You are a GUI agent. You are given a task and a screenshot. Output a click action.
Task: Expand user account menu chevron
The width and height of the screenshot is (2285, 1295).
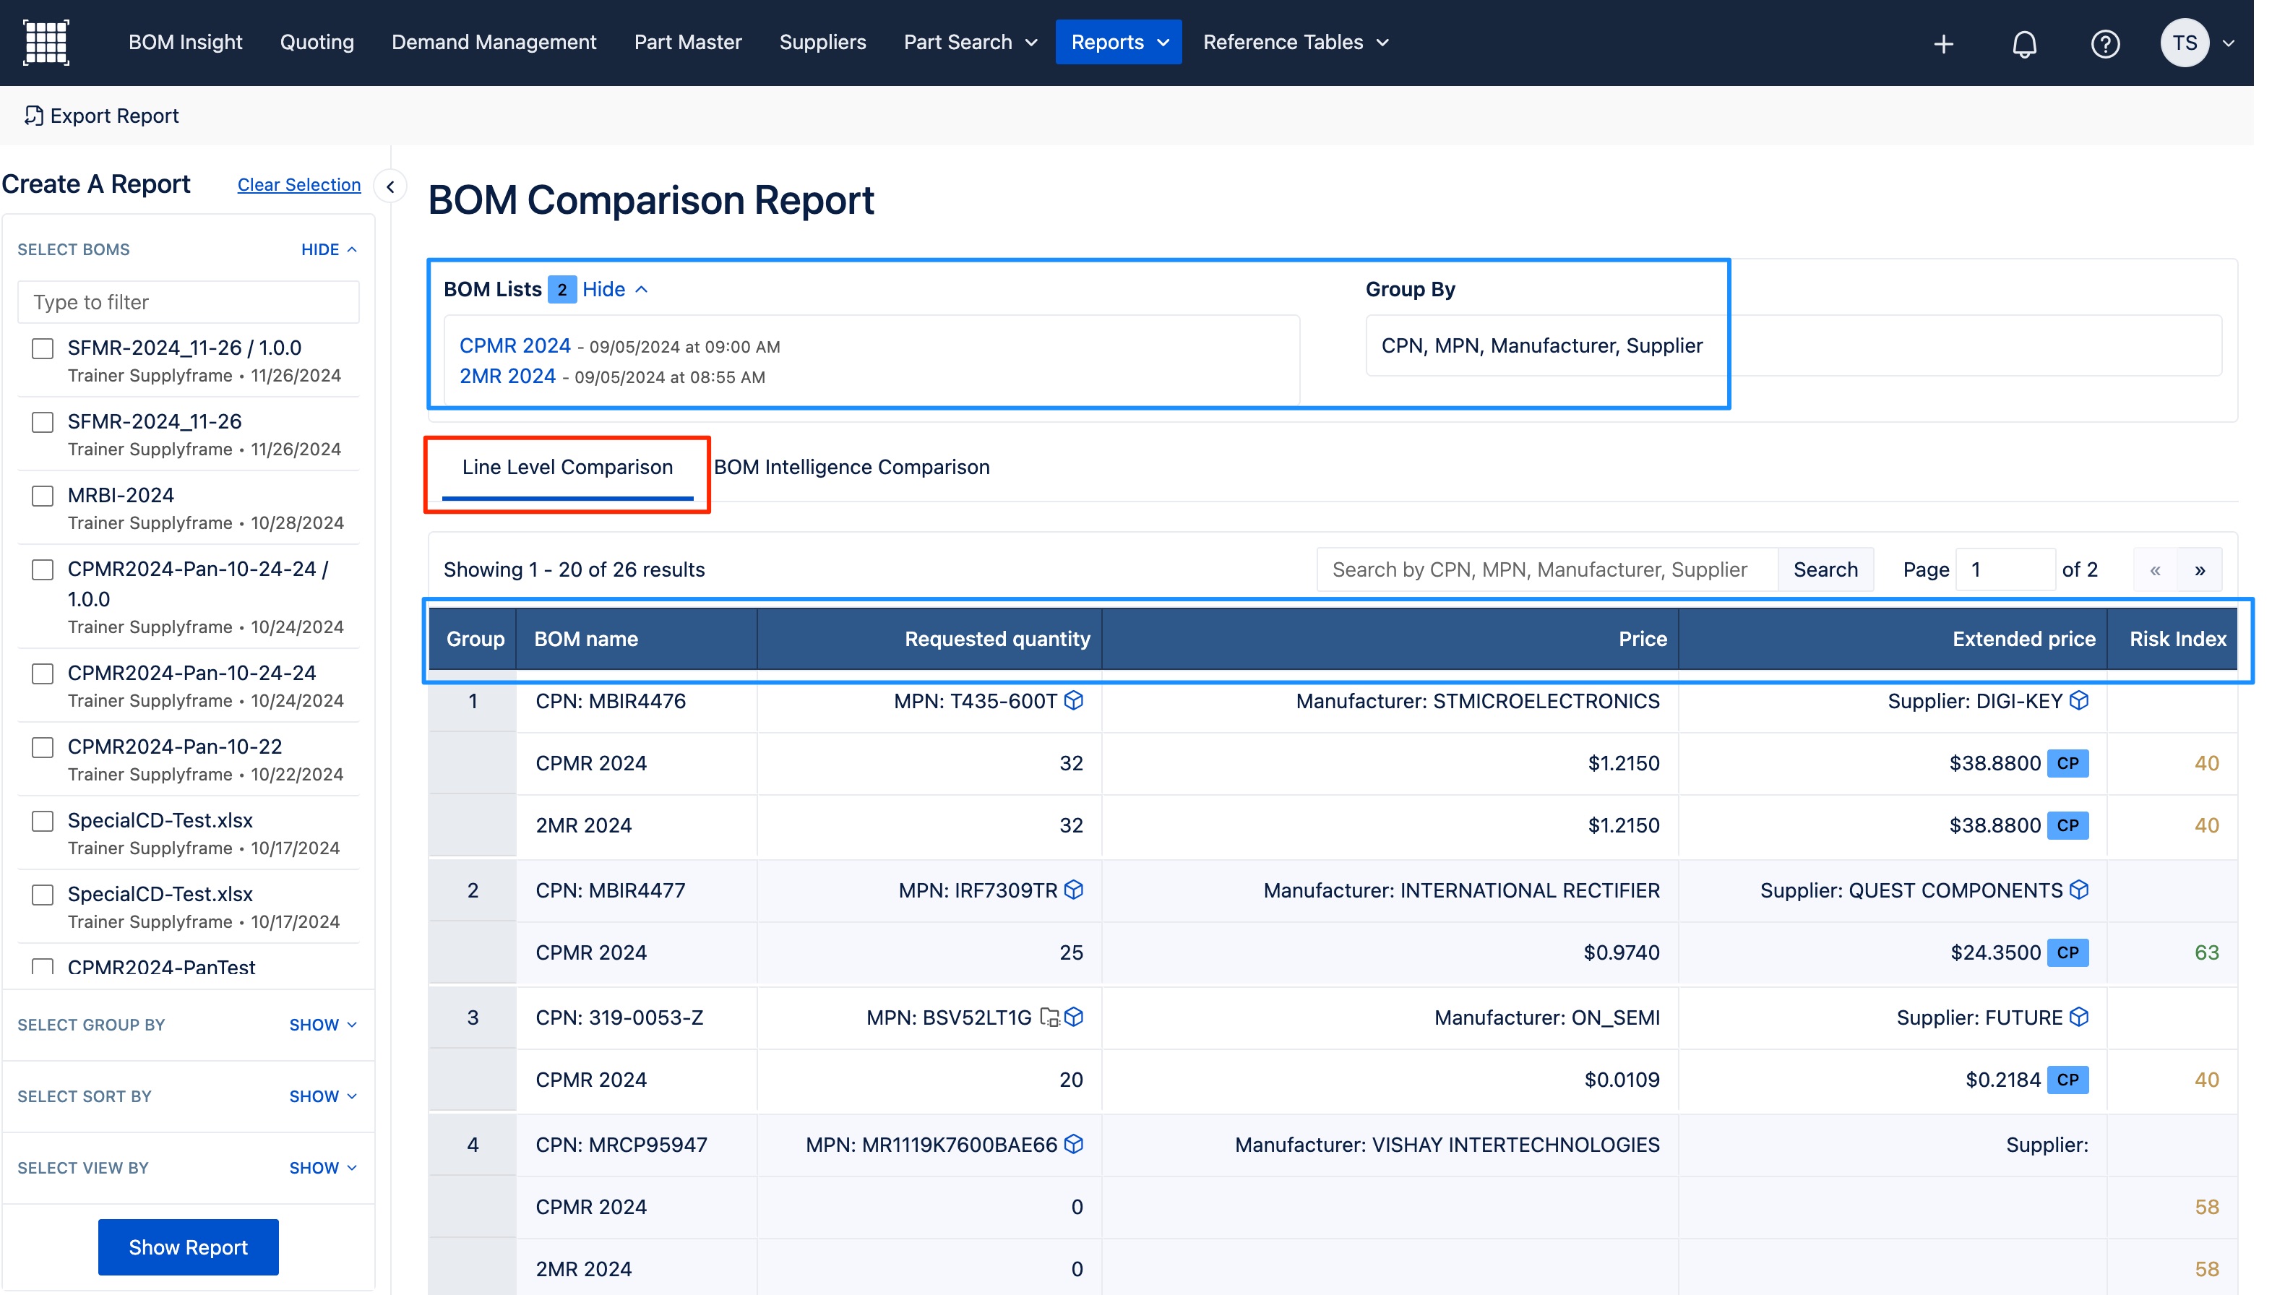[2228, 43]
